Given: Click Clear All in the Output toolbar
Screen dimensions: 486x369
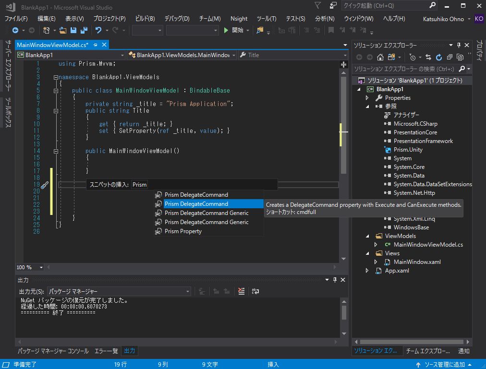Looking at the screenshot, I should [241, 291].
